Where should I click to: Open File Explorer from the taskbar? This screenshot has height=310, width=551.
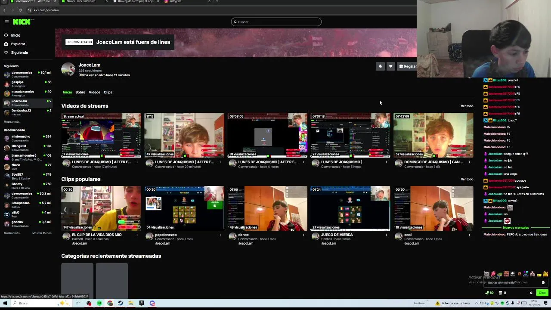(131, 303)
